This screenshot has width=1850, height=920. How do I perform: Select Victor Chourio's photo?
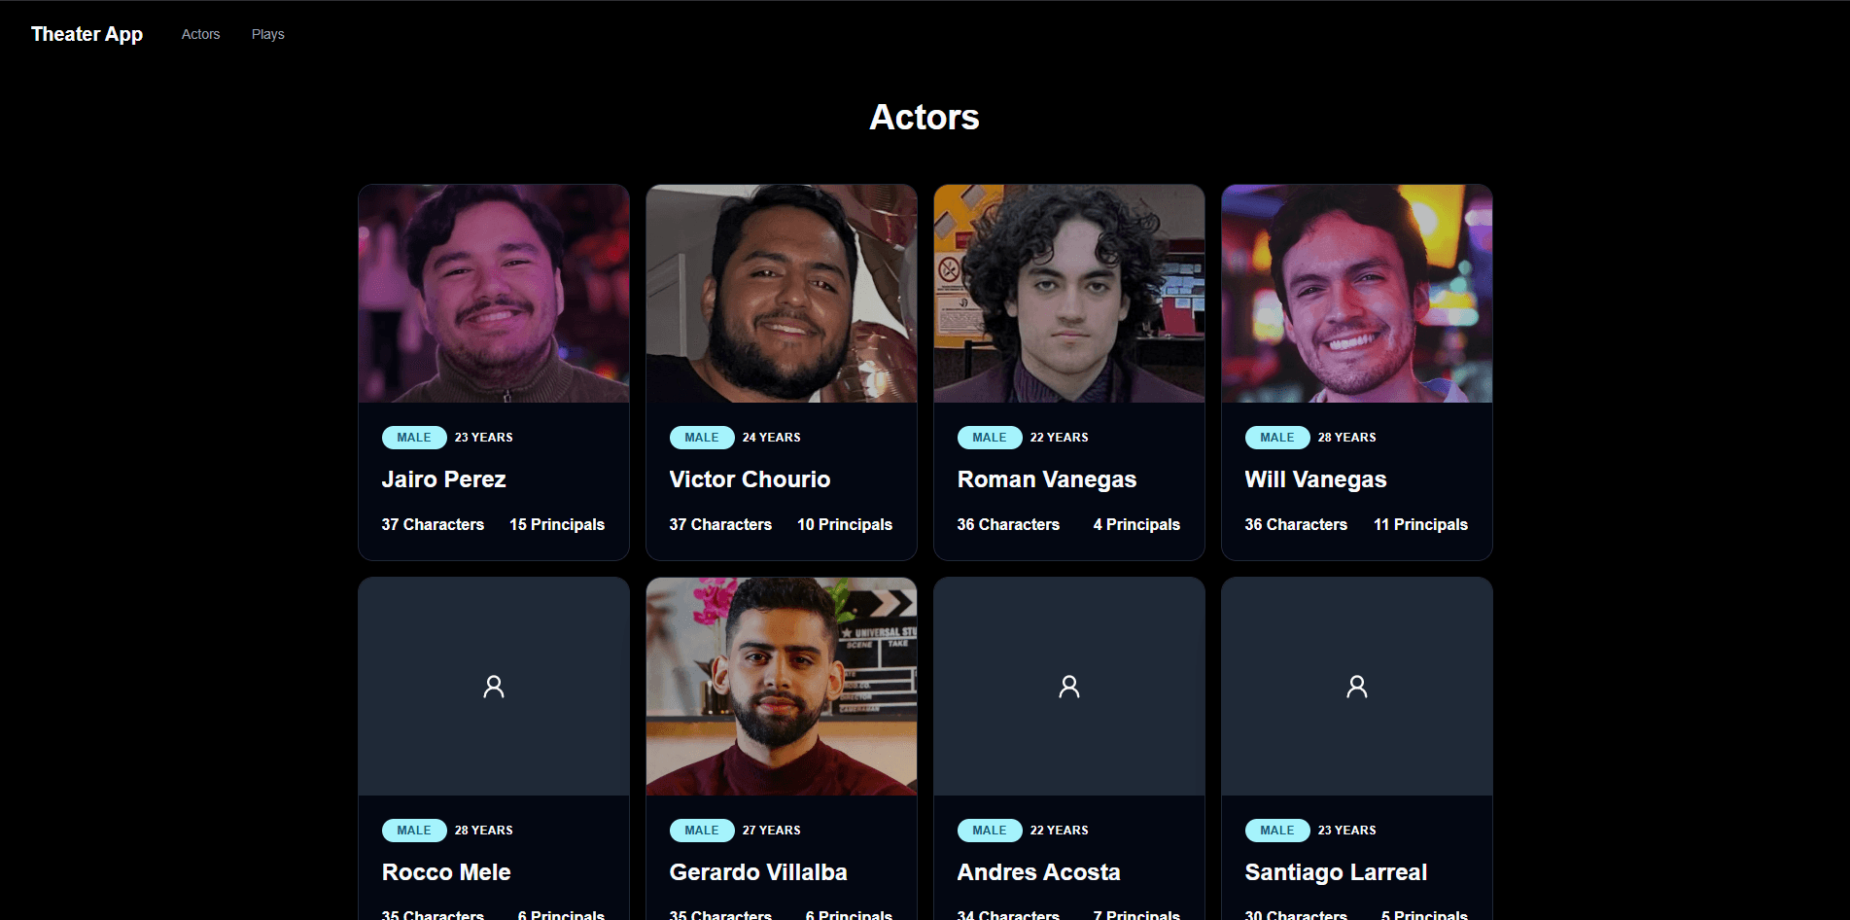coord(782,294)
